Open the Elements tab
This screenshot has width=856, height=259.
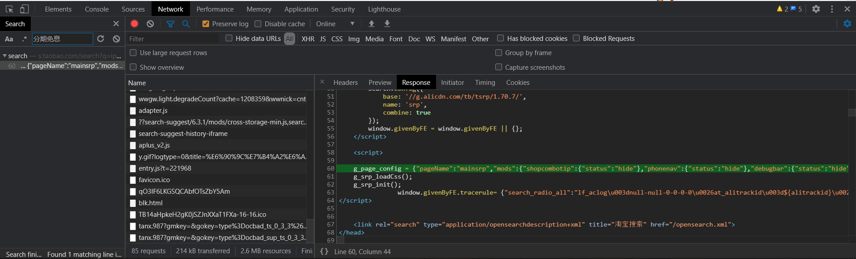point(58,9)
